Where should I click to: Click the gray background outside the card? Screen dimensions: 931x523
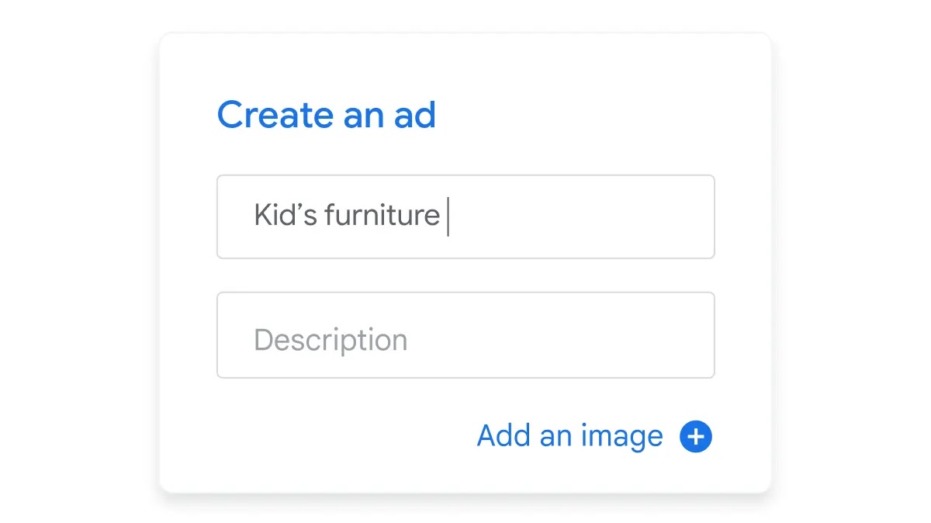pos(78,261)
